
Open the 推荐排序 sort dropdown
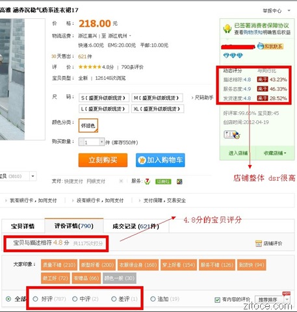click(x=272, y=300)
